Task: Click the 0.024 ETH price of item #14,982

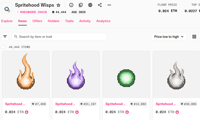Action: (x=115, y=112)
